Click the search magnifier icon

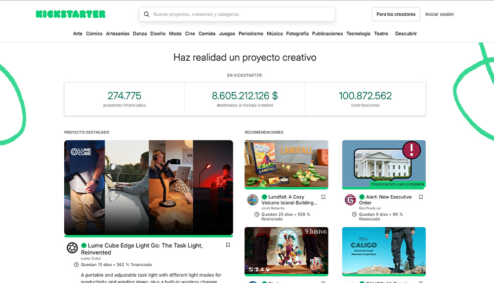click(147, 14)
